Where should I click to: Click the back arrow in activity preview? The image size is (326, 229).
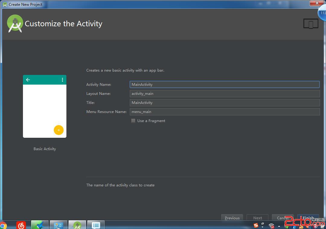pyautogui.click(x=28, y=80)
